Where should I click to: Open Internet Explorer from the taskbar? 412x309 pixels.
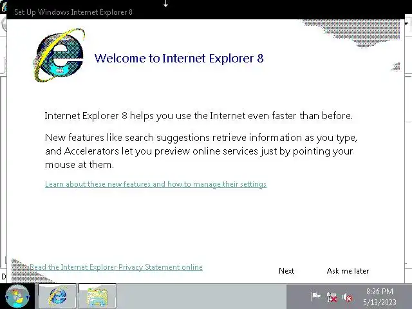pyautogui.click(x=57, y=296)
